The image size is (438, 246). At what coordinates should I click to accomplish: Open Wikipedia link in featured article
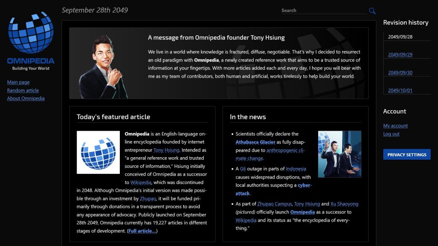click(141, 182)
